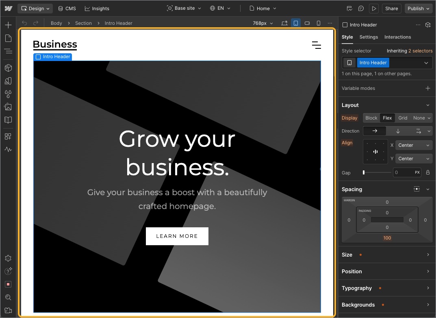
Task: Switch to the mobile portrait breakpoint
Action: point(318,23)
